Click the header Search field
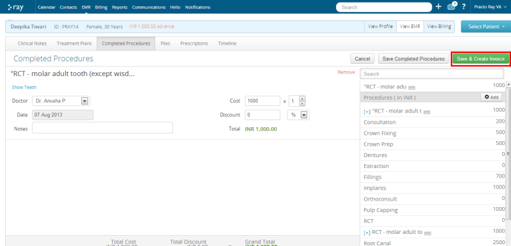Image resolution: width=511 pixels, height=246 pixels. click(x=384, y=7)
